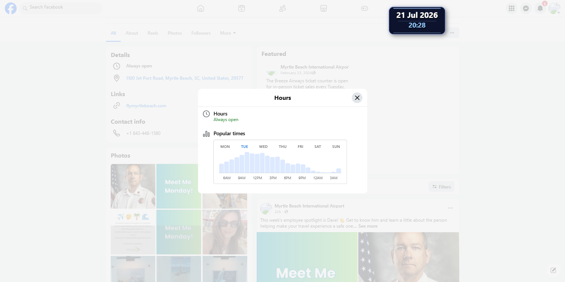The height and width of the screenshot is (282, 565).
Task: Click the Search Facebook field
Action: tap(61, 7)
